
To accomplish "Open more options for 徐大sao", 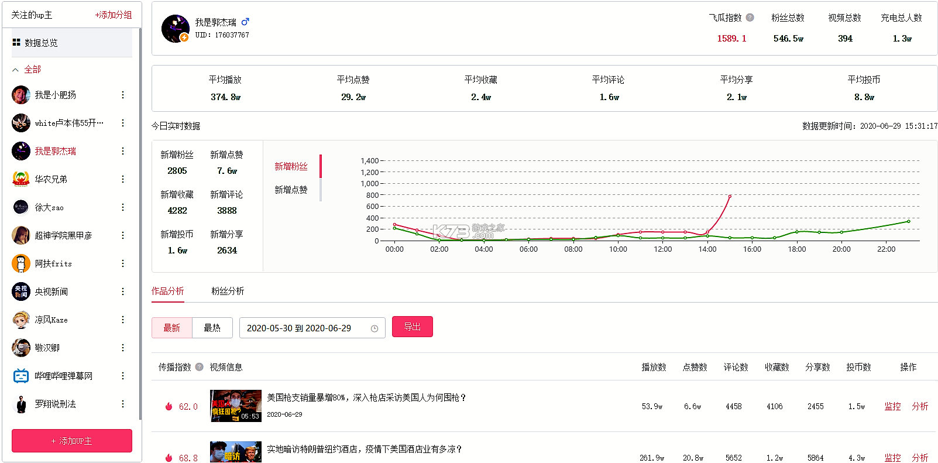I will point(123,207).
